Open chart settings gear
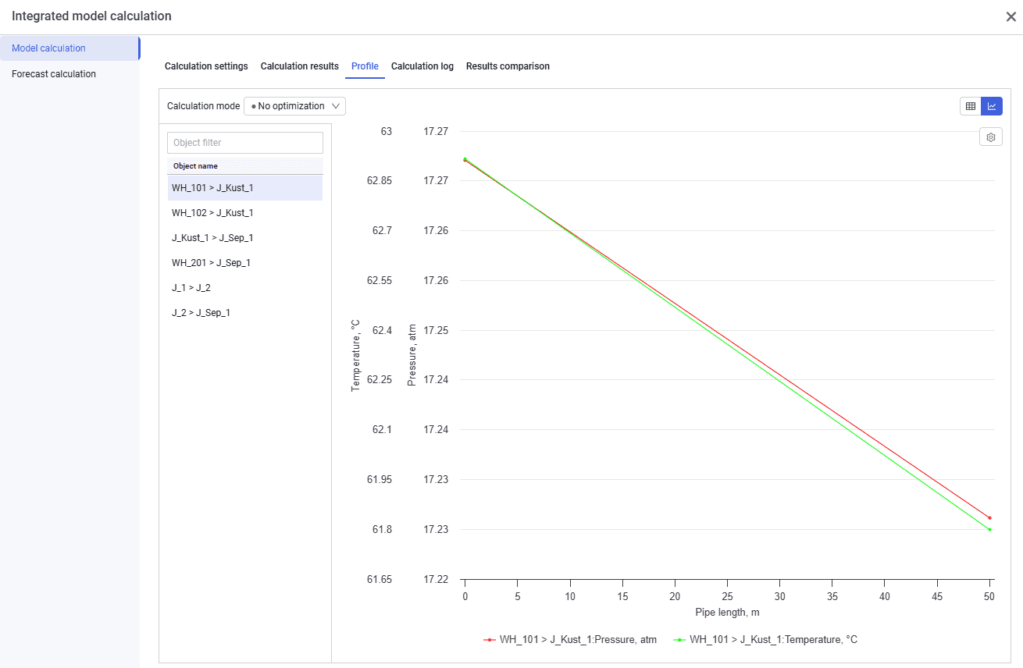The image size is (1023, 668). (991, 137)
